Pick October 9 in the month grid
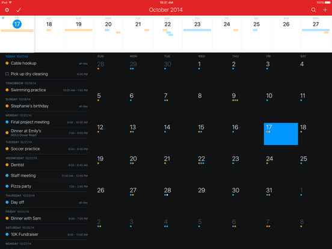 (234, 96)
